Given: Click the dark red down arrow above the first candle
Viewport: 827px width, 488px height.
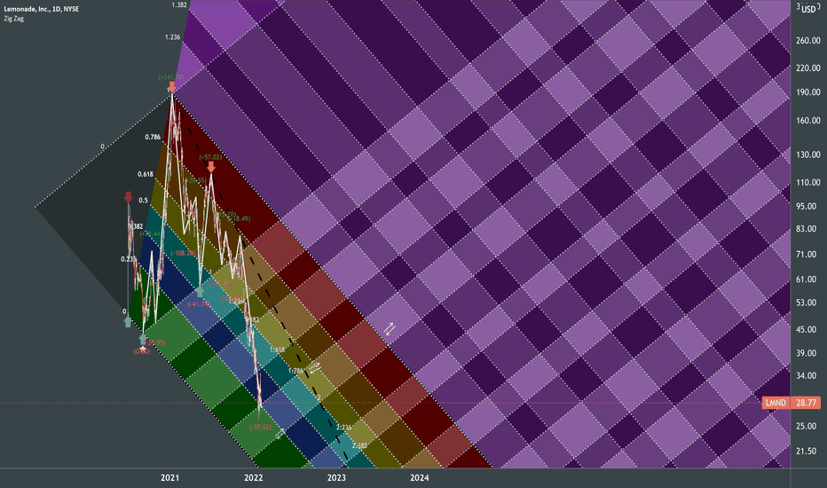Looking at the screenshot, I should tap(128, 197).
